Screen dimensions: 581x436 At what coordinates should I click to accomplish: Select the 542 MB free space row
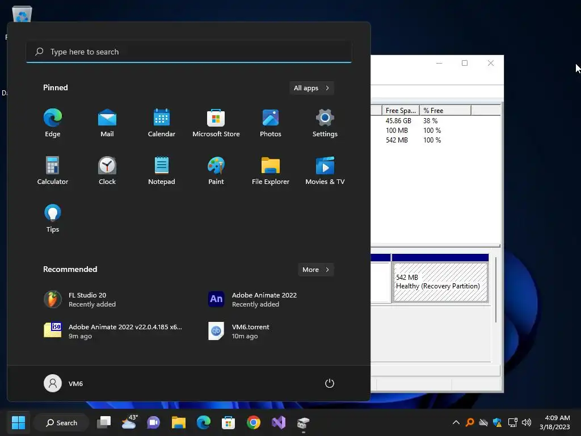pos(397,140)
